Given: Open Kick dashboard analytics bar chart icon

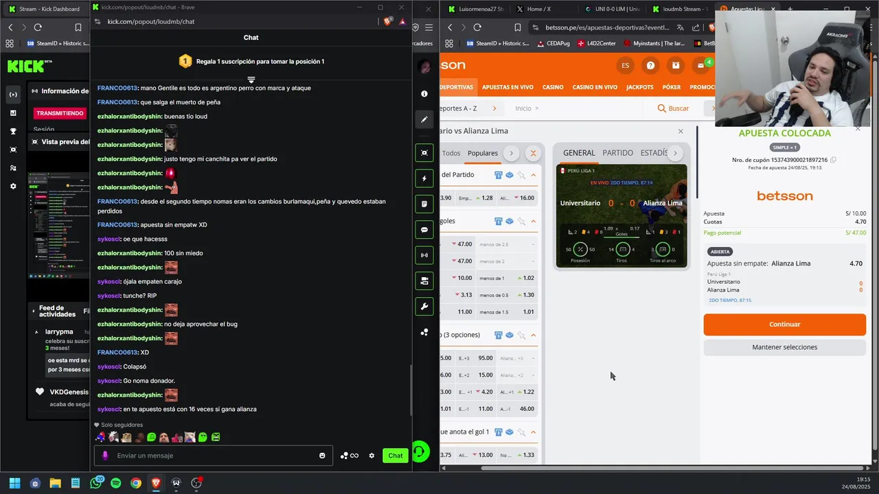Looking at the screenshot, I should coord(13,113).
